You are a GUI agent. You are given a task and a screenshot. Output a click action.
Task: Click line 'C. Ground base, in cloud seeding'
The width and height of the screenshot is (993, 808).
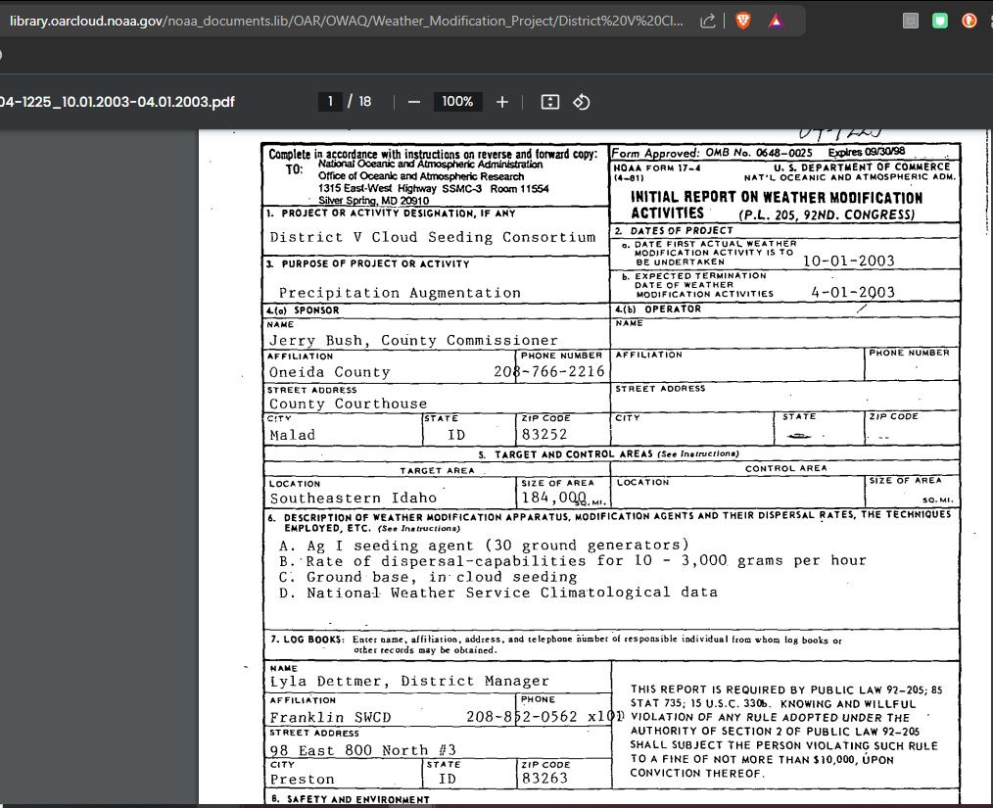[428, 577]
